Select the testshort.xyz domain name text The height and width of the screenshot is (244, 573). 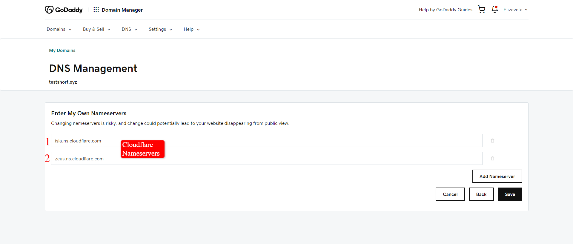click(x=63, y=82)
